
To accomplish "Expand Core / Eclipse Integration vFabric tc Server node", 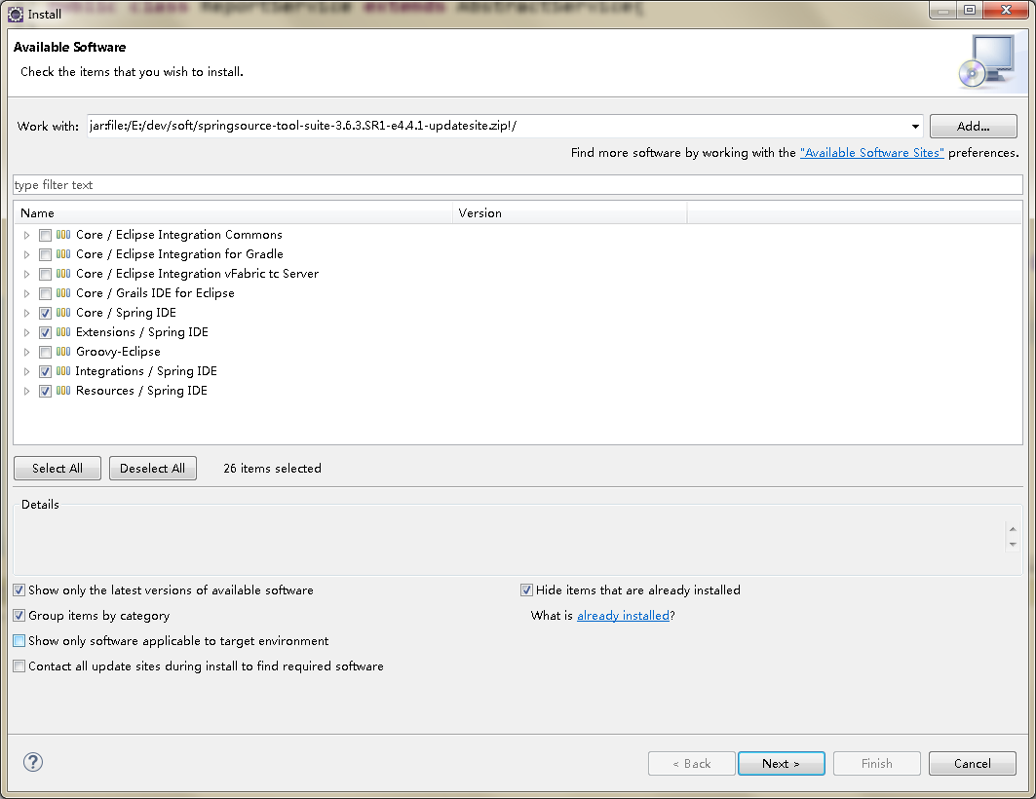I will point(26,274).
